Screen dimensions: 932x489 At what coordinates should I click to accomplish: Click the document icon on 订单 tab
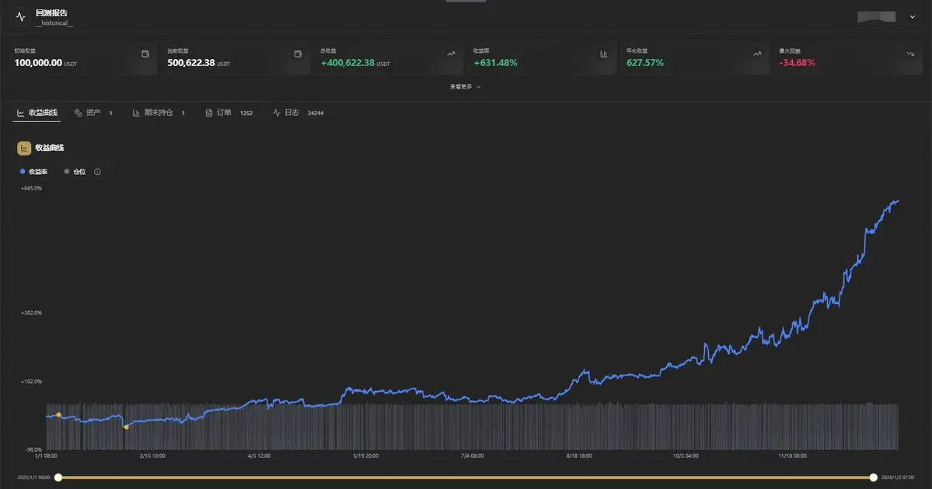coord(208,113)
